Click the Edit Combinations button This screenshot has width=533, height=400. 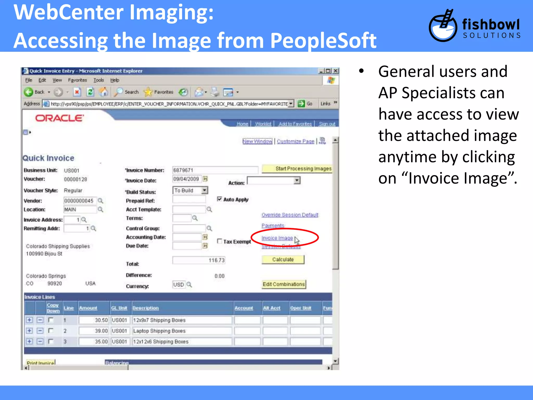[x=284, y=284]
